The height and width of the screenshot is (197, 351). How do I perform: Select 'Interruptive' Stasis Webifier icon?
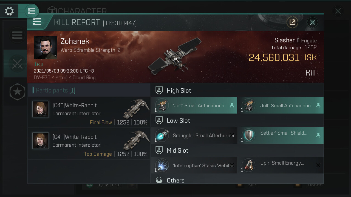pos(162,165)
